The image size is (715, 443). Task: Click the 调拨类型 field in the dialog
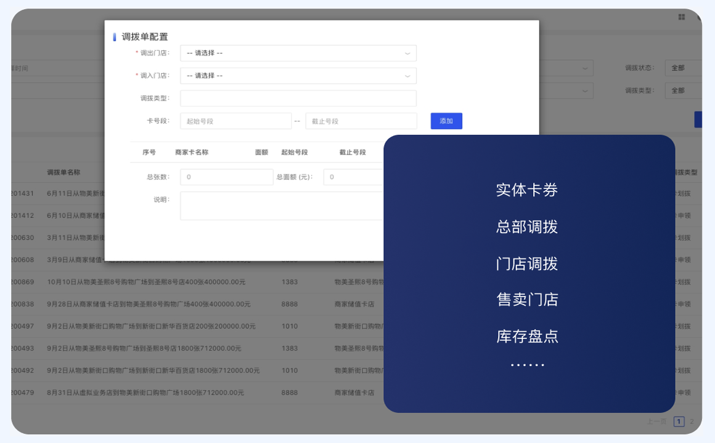tap(298, 98)
